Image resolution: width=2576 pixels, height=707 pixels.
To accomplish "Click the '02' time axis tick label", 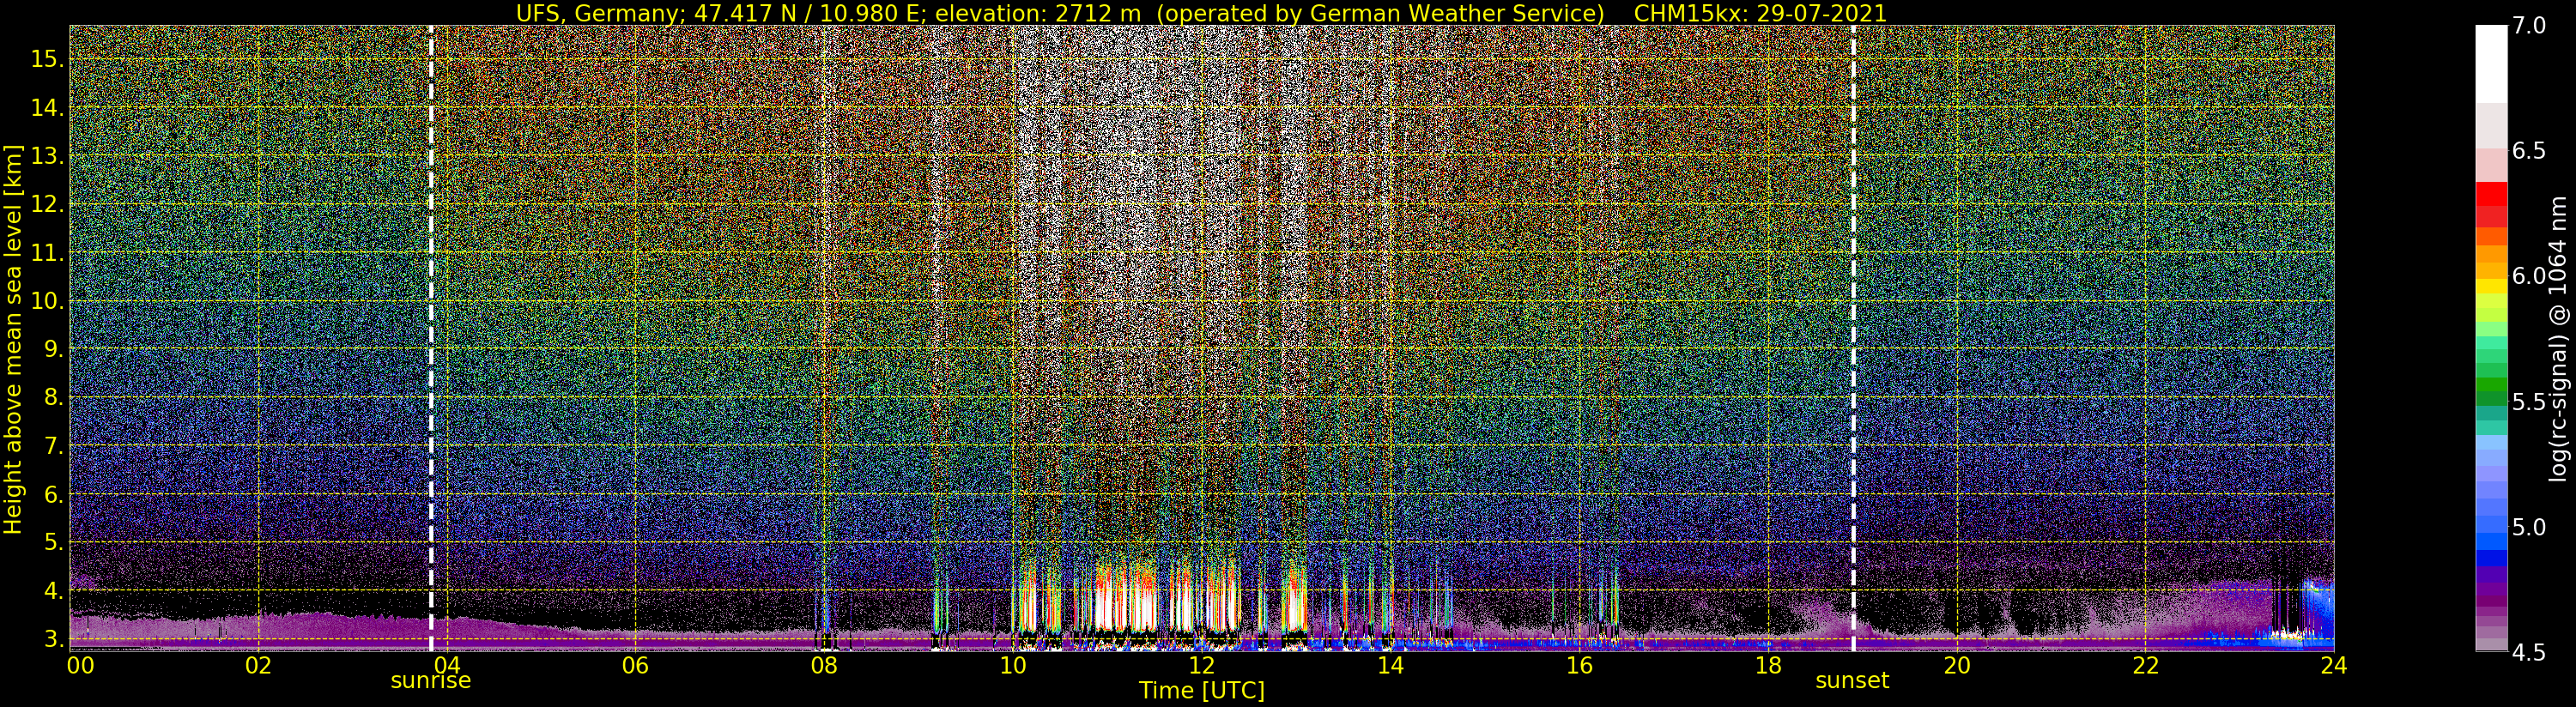I will coord(258,665).
